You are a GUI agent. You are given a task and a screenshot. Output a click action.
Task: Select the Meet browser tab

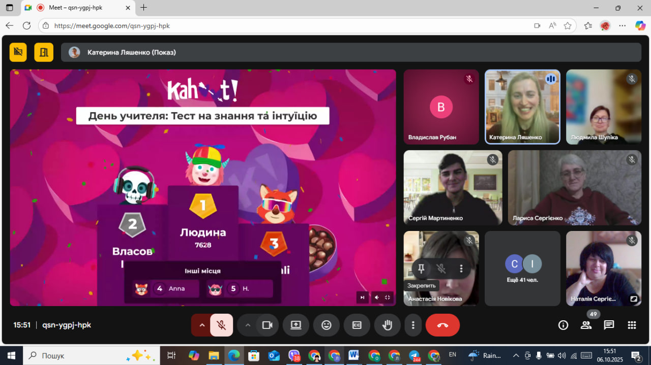point(76,8)
